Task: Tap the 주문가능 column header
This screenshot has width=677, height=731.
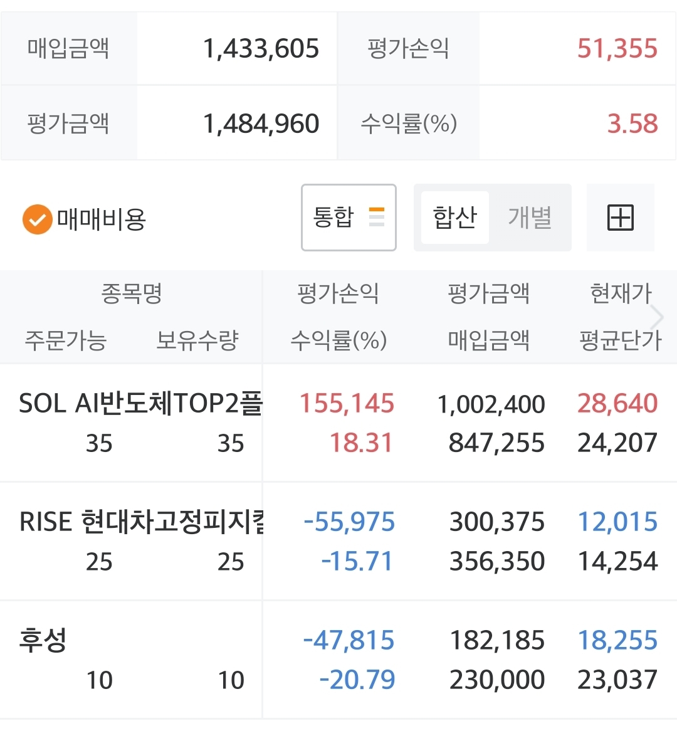Action: click(66, 340)
